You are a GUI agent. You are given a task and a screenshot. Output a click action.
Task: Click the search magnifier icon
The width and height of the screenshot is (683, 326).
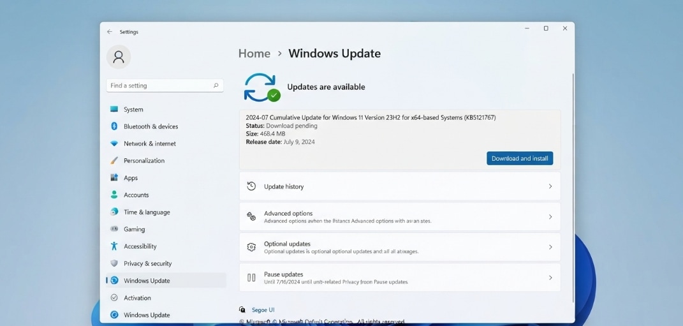216,85
